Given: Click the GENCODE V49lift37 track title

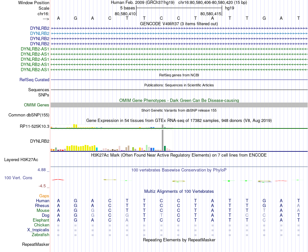Looking at the screenshot, I should point(179,24).
